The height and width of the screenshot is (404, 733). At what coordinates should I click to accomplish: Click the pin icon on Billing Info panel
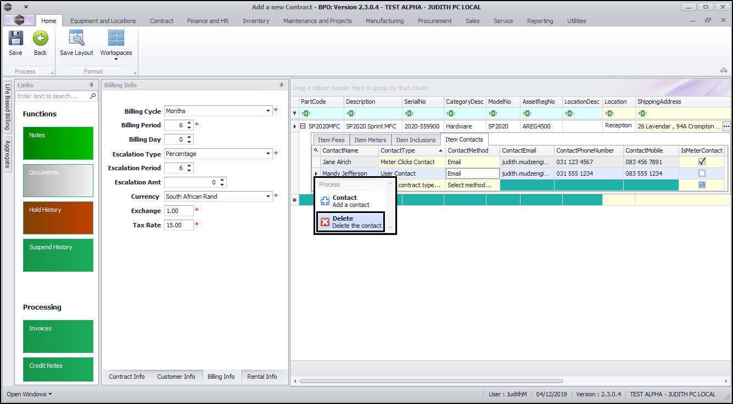(282, 85)
